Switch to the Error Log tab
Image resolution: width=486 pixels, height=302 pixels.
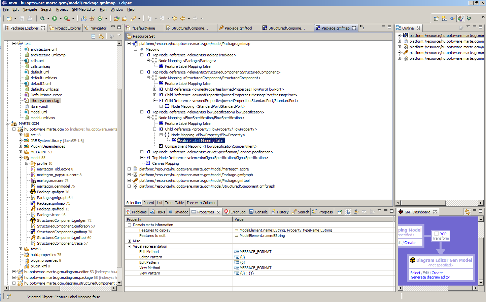coord(235,212)
